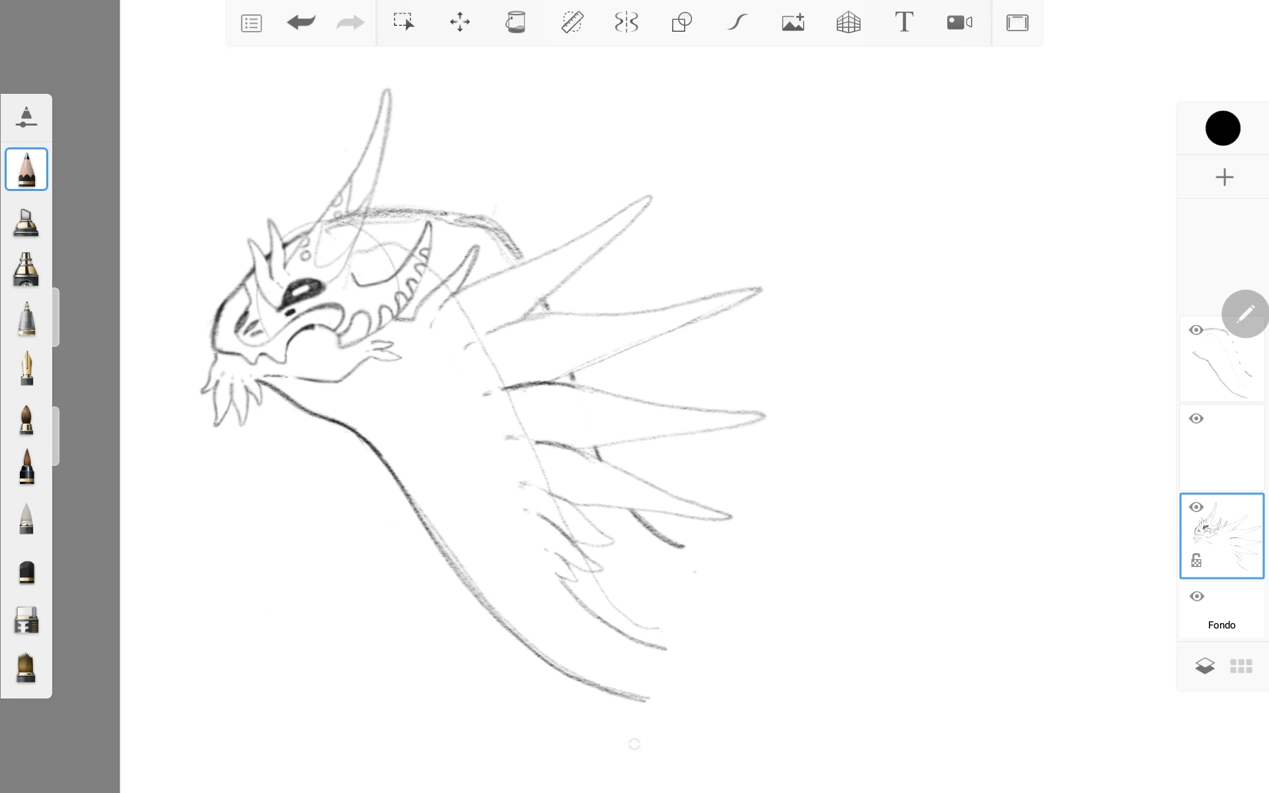The width and height of the screenshot is (1269, 793).
Task: Open the draw styles shapes tool
Action: point(681,22)
